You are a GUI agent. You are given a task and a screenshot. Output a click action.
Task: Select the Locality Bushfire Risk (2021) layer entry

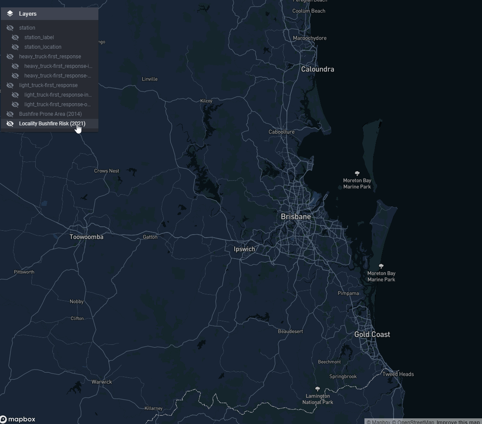(52, 123)
